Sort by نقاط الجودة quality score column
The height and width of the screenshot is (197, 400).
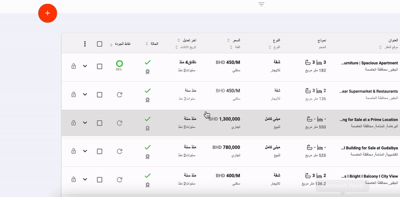click(x=120, y=44)
